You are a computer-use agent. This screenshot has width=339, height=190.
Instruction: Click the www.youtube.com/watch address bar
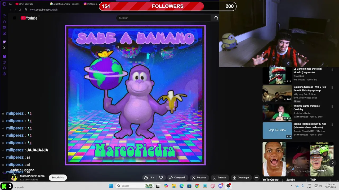click(x=43, y=10)
